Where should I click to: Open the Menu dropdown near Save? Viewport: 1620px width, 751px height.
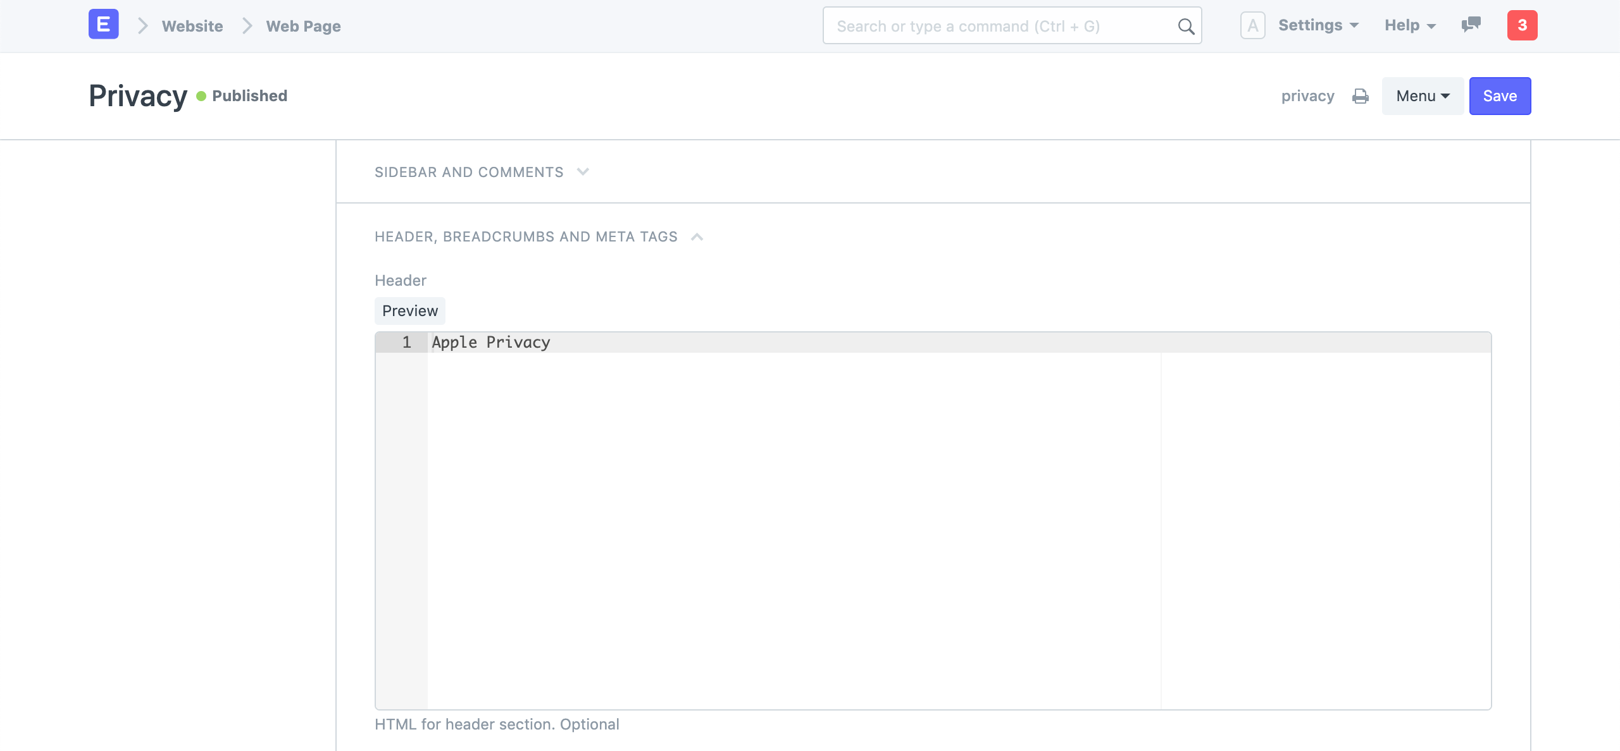[1422, 95]
